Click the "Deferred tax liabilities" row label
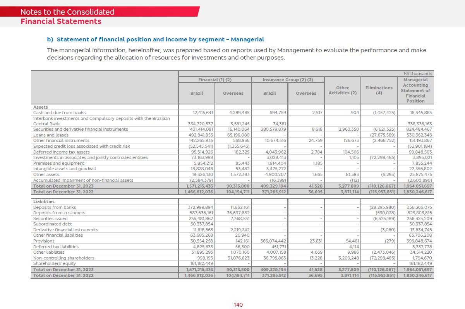This screenshot has height=309, width=465. click(x=56, y=247)
